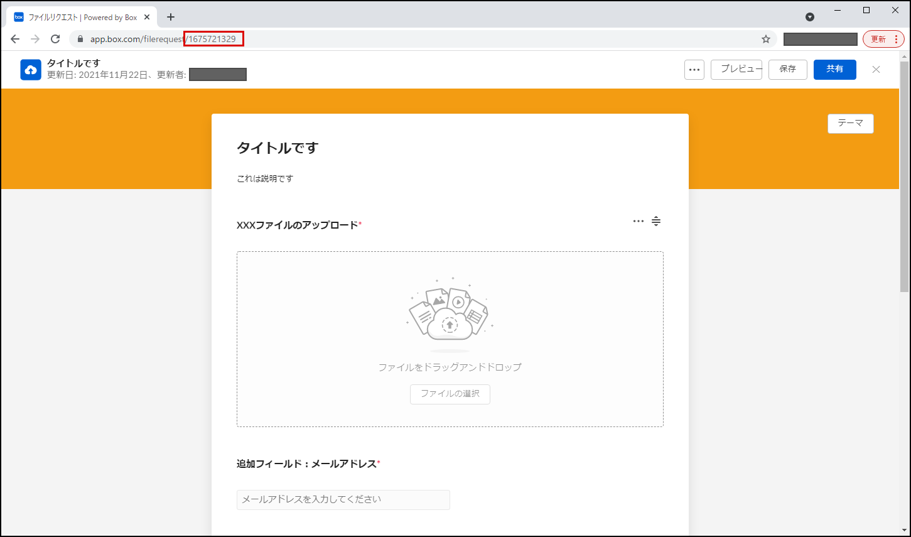Open the header more options menu
Image resolution: width=911 pixels, height=537 pixels.
click(694, 70)
